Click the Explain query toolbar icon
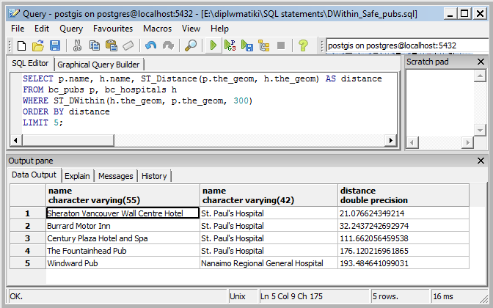This screenshot has height=308, width=493. coord(264,46)
